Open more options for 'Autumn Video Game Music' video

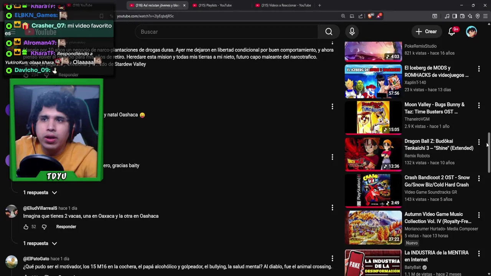tap(479, 215)
